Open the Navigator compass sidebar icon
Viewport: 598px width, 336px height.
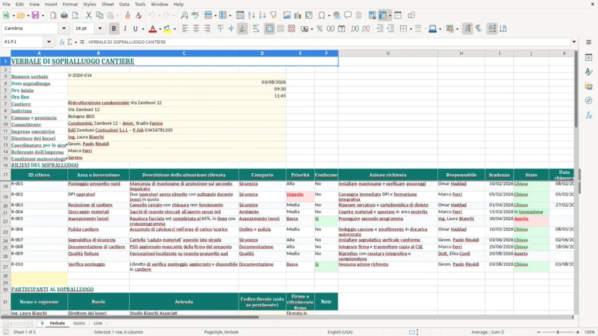coord(589,100)
